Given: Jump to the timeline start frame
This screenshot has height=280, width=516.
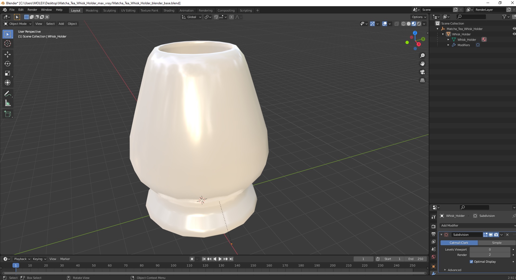Looking at the screenshot, I should [x=204, y=259].
